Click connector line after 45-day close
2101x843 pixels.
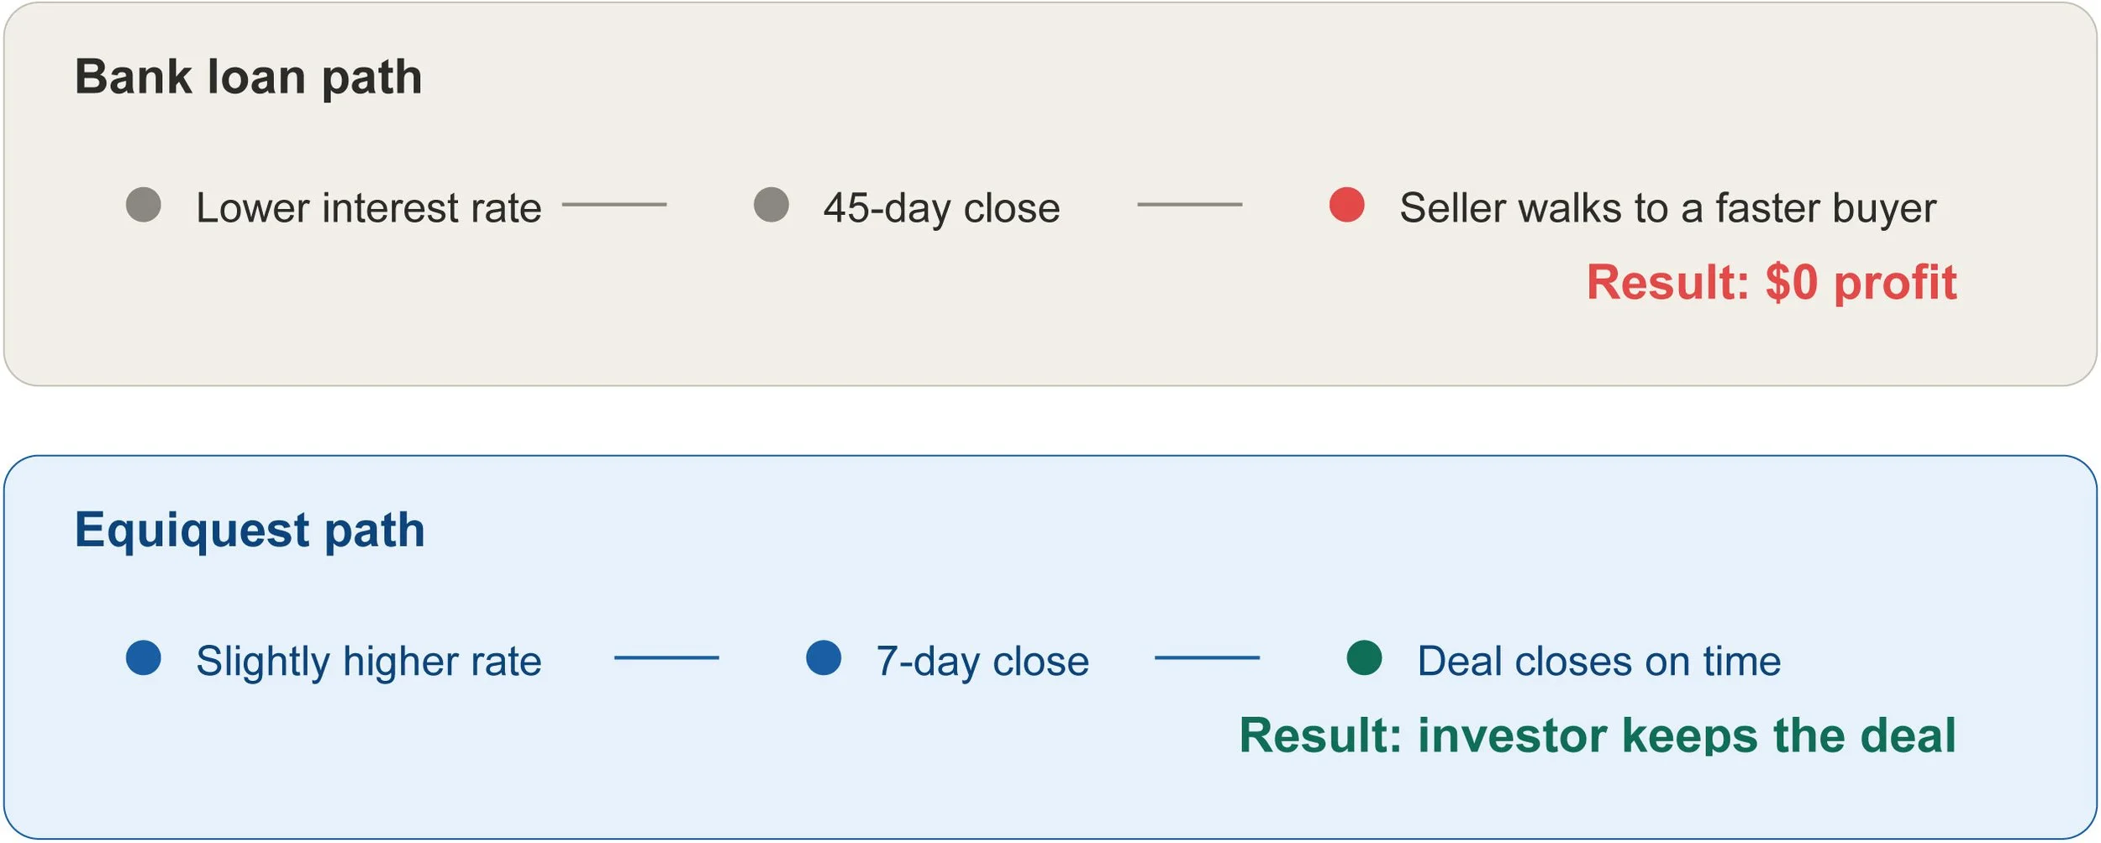pyautogui.click(x=1190, y=204)
